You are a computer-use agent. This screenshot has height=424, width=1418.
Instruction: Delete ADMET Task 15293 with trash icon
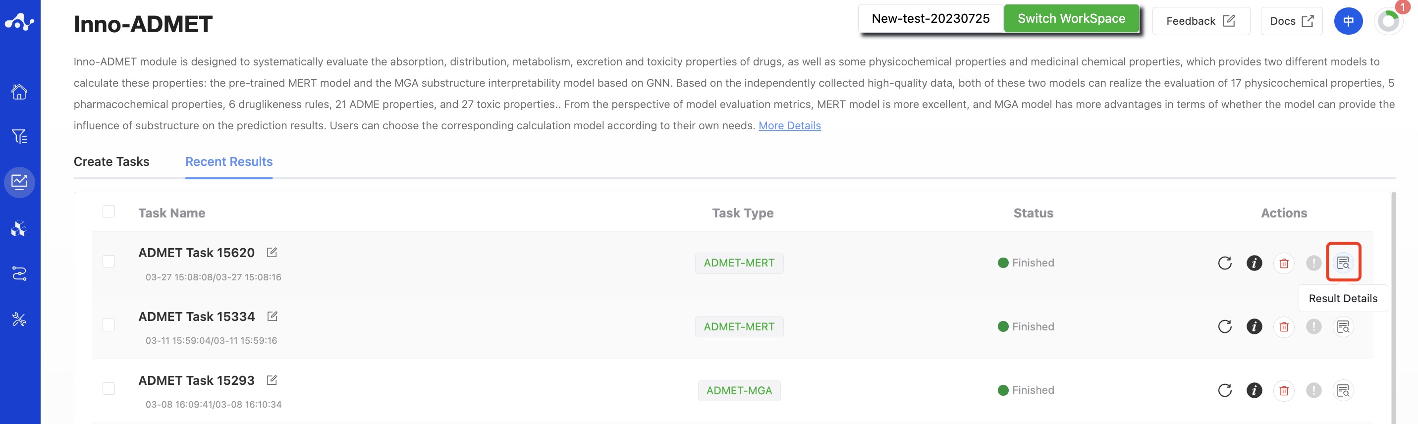tap(1284, 390)
